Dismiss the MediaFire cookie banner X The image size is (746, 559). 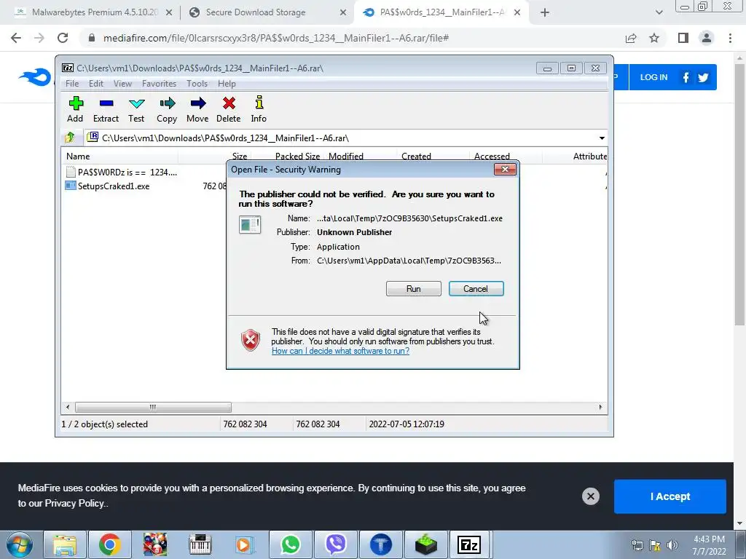(x=590, y=496)
